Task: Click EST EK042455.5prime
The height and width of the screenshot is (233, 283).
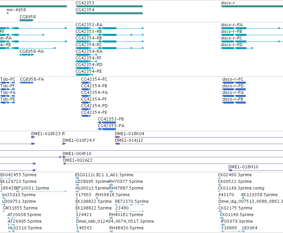Action: pyautogui.click(x=18, y=175)
